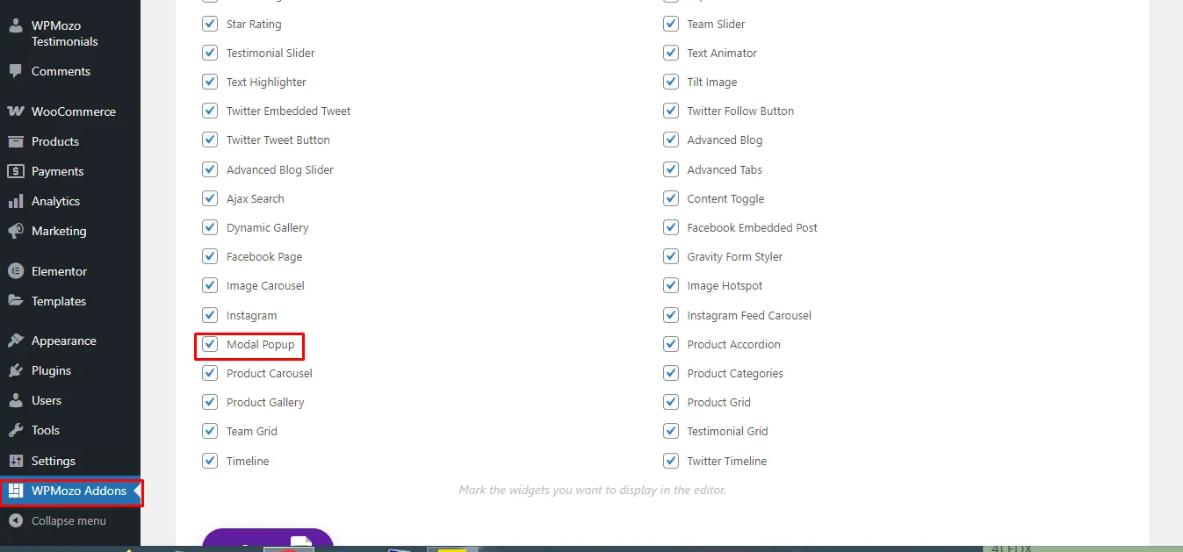This screenshot has width=1183, height=552.
Task: Click the Analytics bar chart icon
Action: tap(16, 201)
